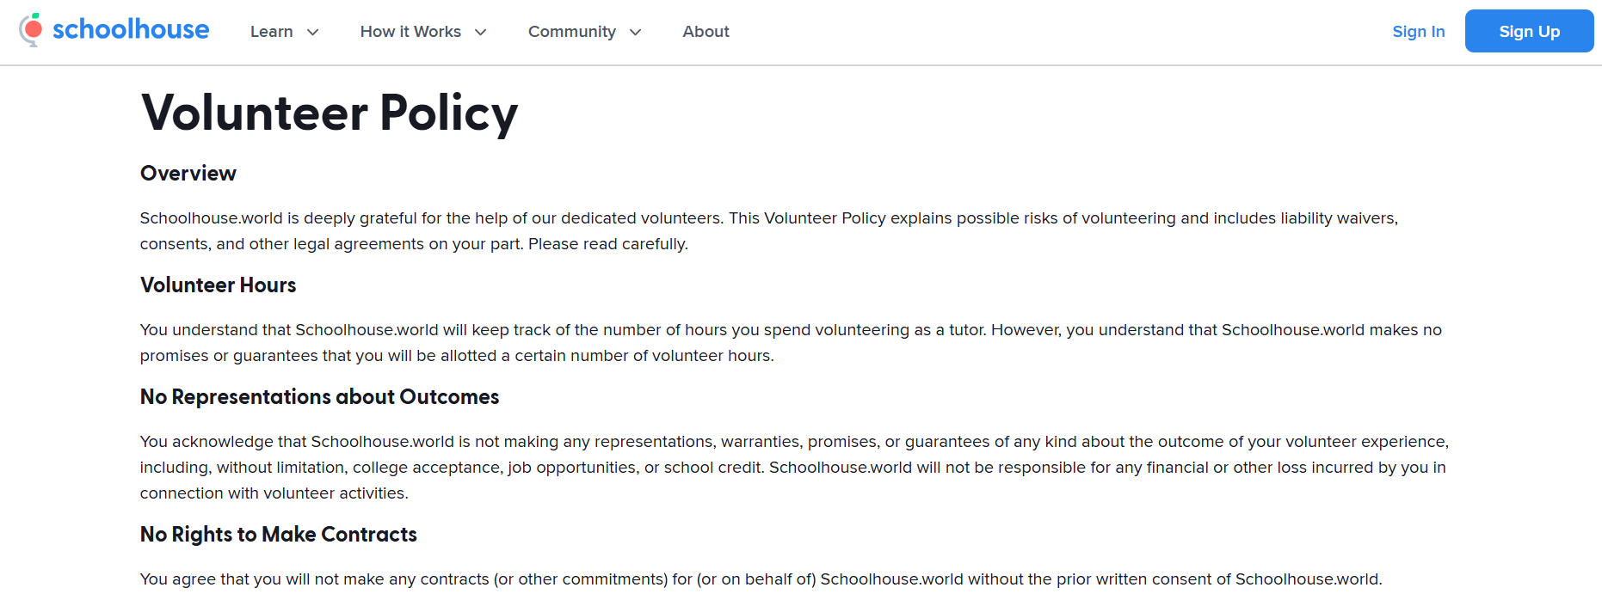Expand the chevron beside How it Works
This screenshot has height=600, width=1602.
click(481, 33)
